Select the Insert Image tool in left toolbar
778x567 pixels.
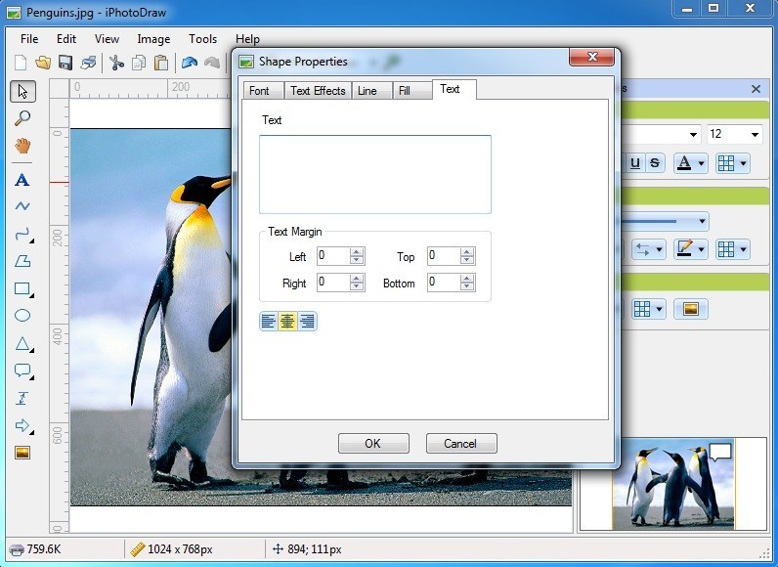pyautogui.click(x=22, y=453)
